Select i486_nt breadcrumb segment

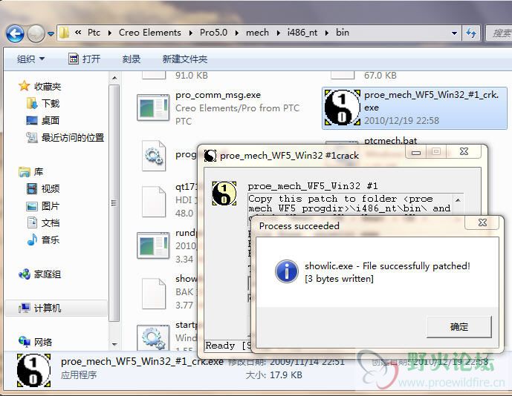[302, 33]
